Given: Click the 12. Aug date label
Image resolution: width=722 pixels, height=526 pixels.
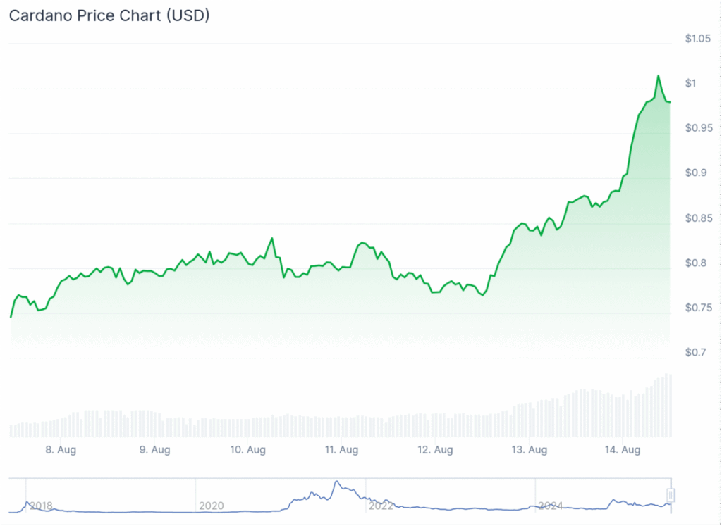Looking at the screenshot, I should (435, 450).
